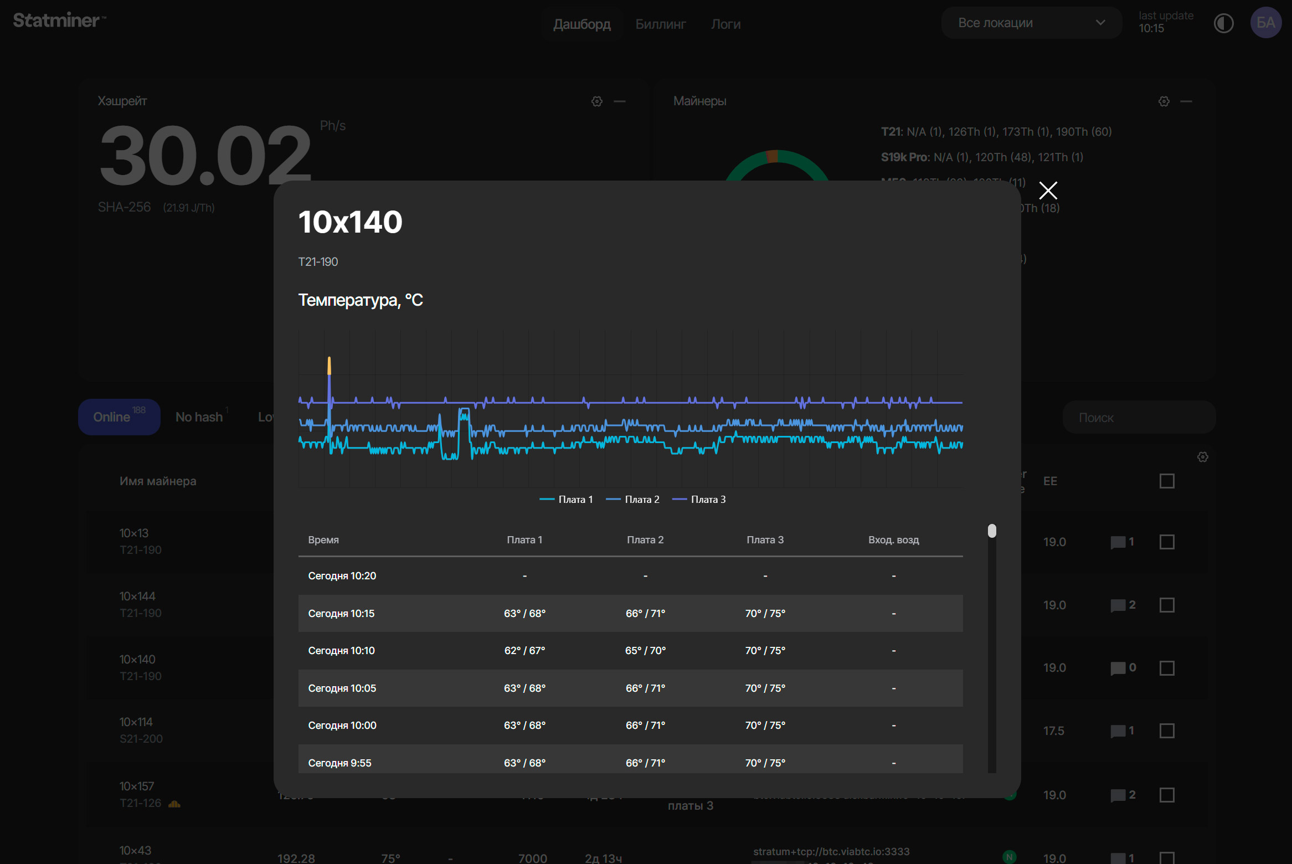
Task: Click the Плата 2 column header
Action: [645, 540]
